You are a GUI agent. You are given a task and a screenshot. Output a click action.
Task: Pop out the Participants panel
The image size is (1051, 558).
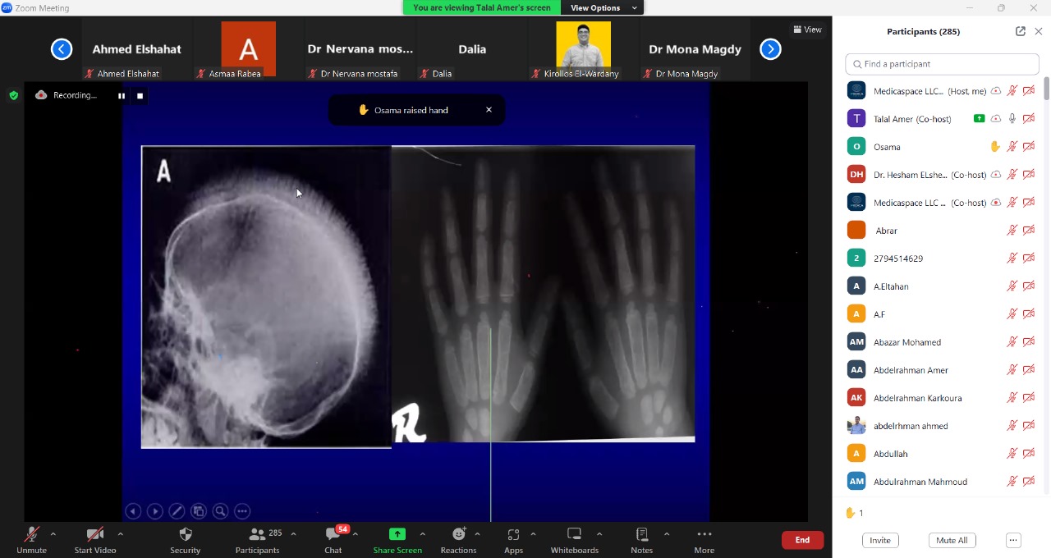(x=1020, y=31)
